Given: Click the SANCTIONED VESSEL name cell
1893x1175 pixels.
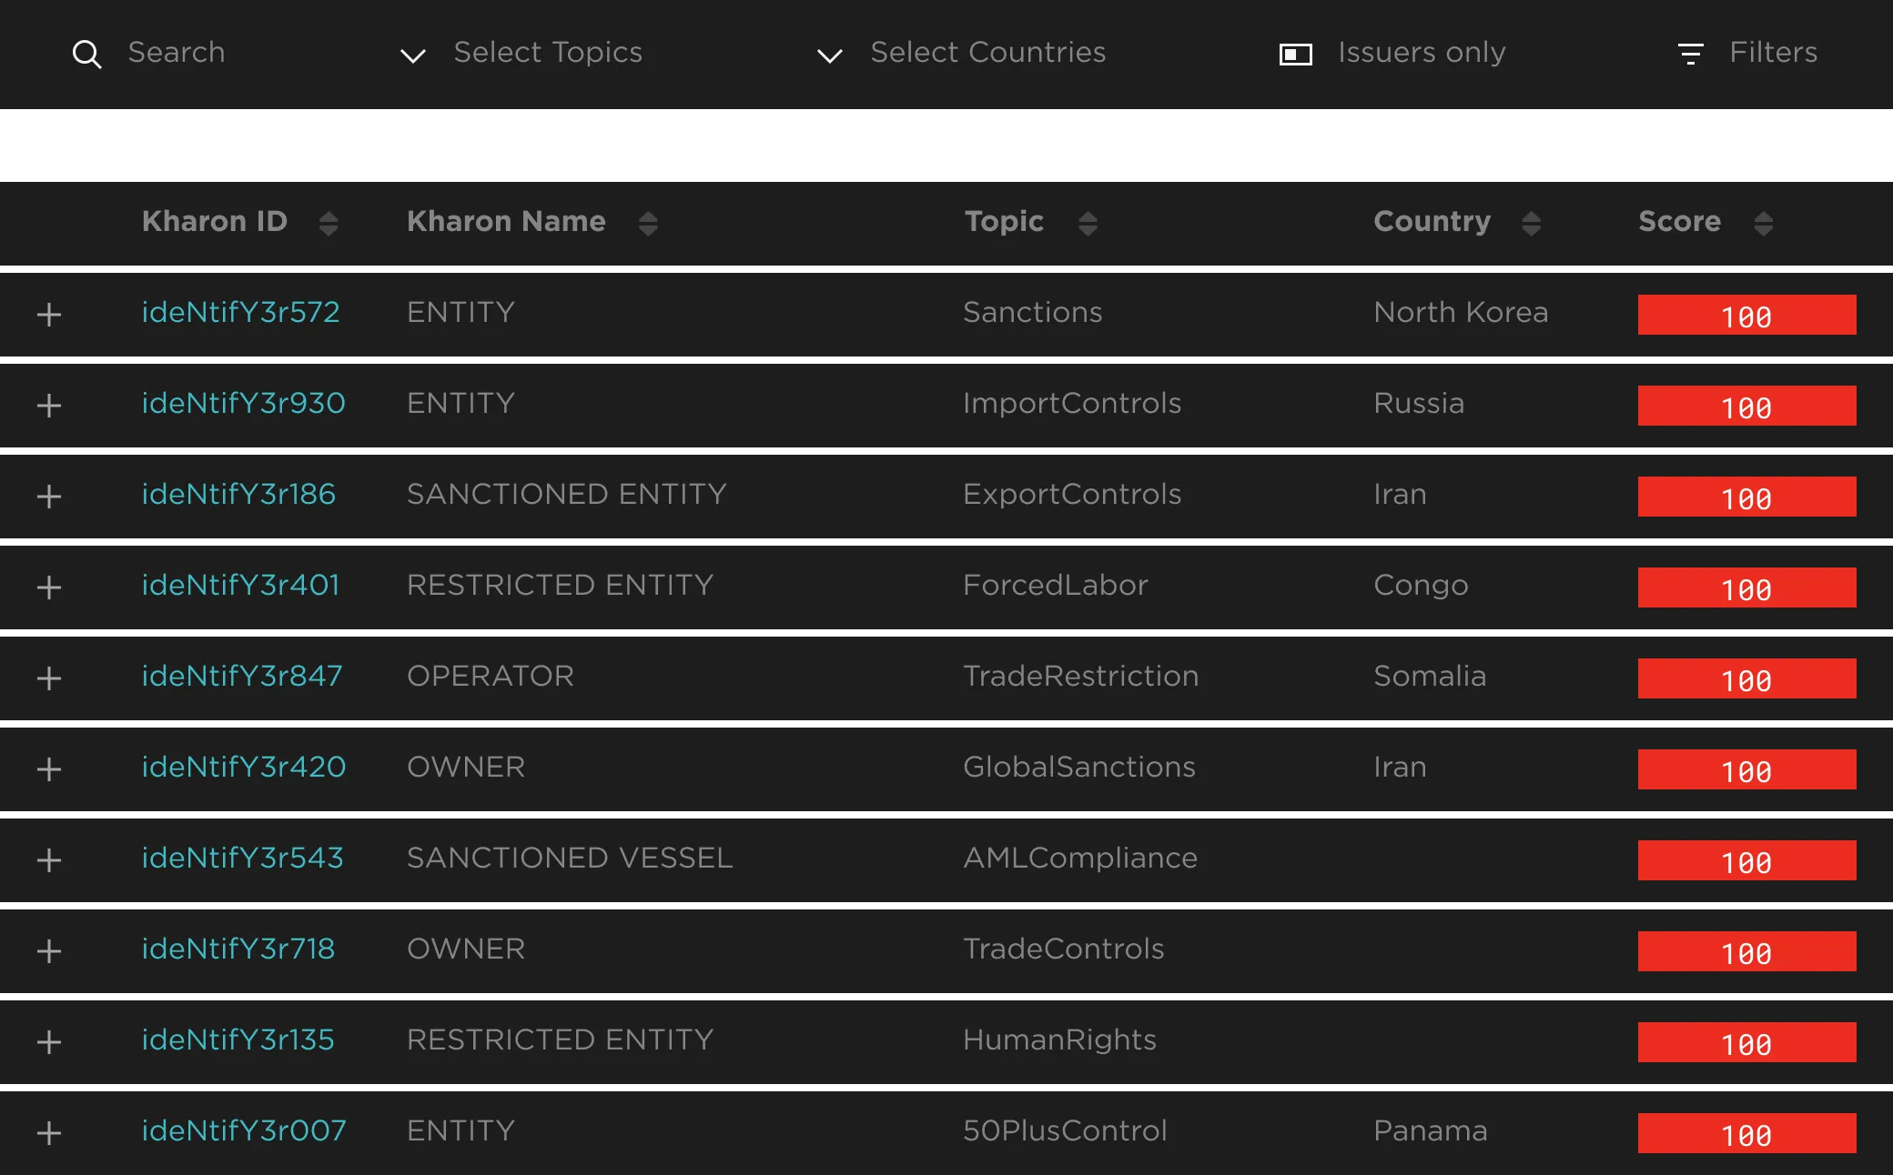Looking at the screenshot, I should [570, 859].
